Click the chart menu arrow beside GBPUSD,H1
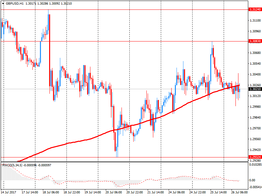The image size is (262, 196). (x=3, y=4)
